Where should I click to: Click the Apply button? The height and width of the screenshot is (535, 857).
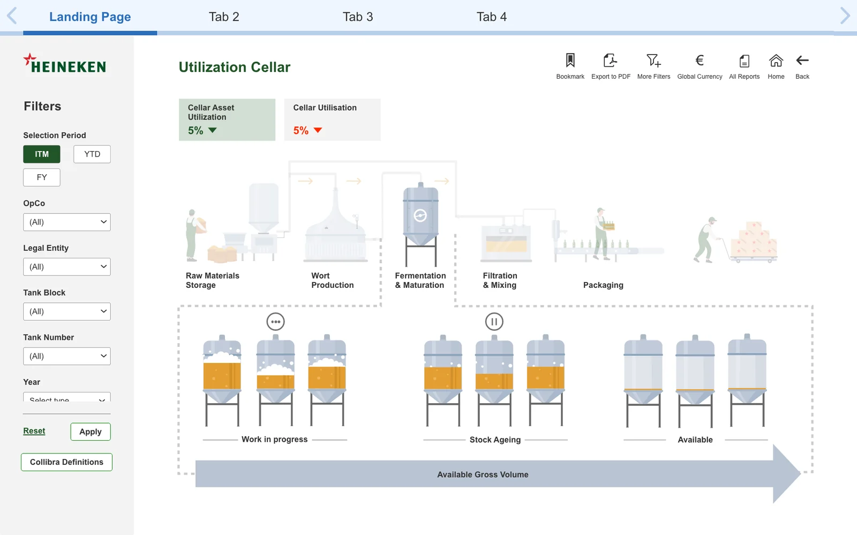click(91, 432)
